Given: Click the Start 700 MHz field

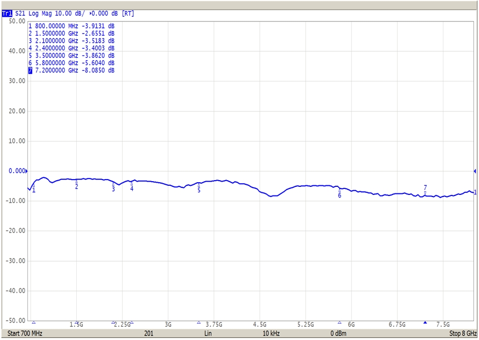Looking at the screenshot, I should click(x=24, y=334).
